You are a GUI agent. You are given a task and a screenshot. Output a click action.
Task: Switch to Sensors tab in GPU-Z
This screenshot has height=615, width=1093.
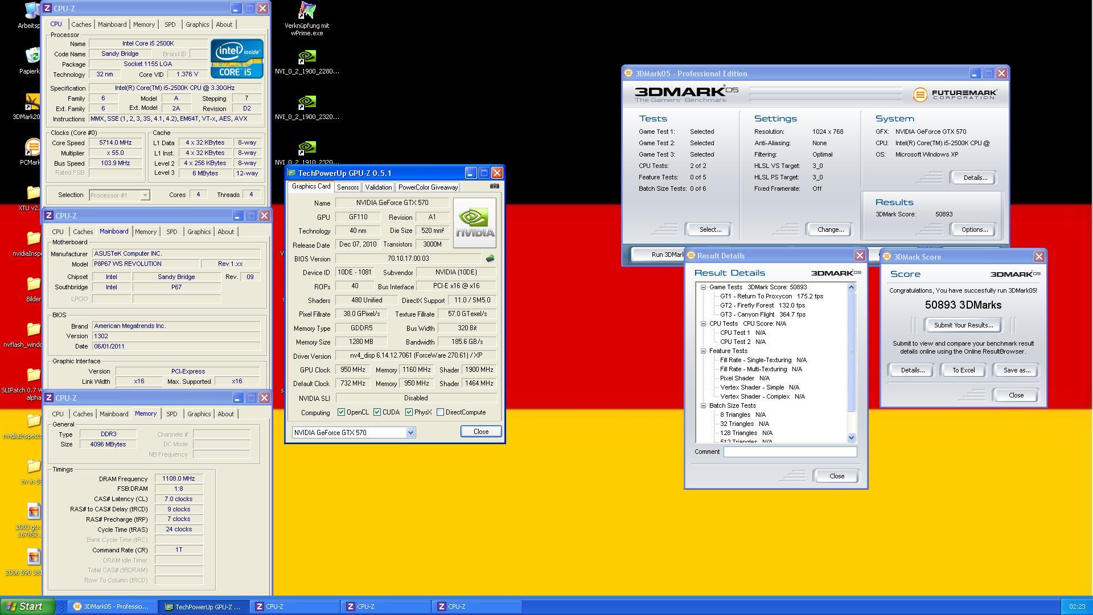tap(347, 187)
